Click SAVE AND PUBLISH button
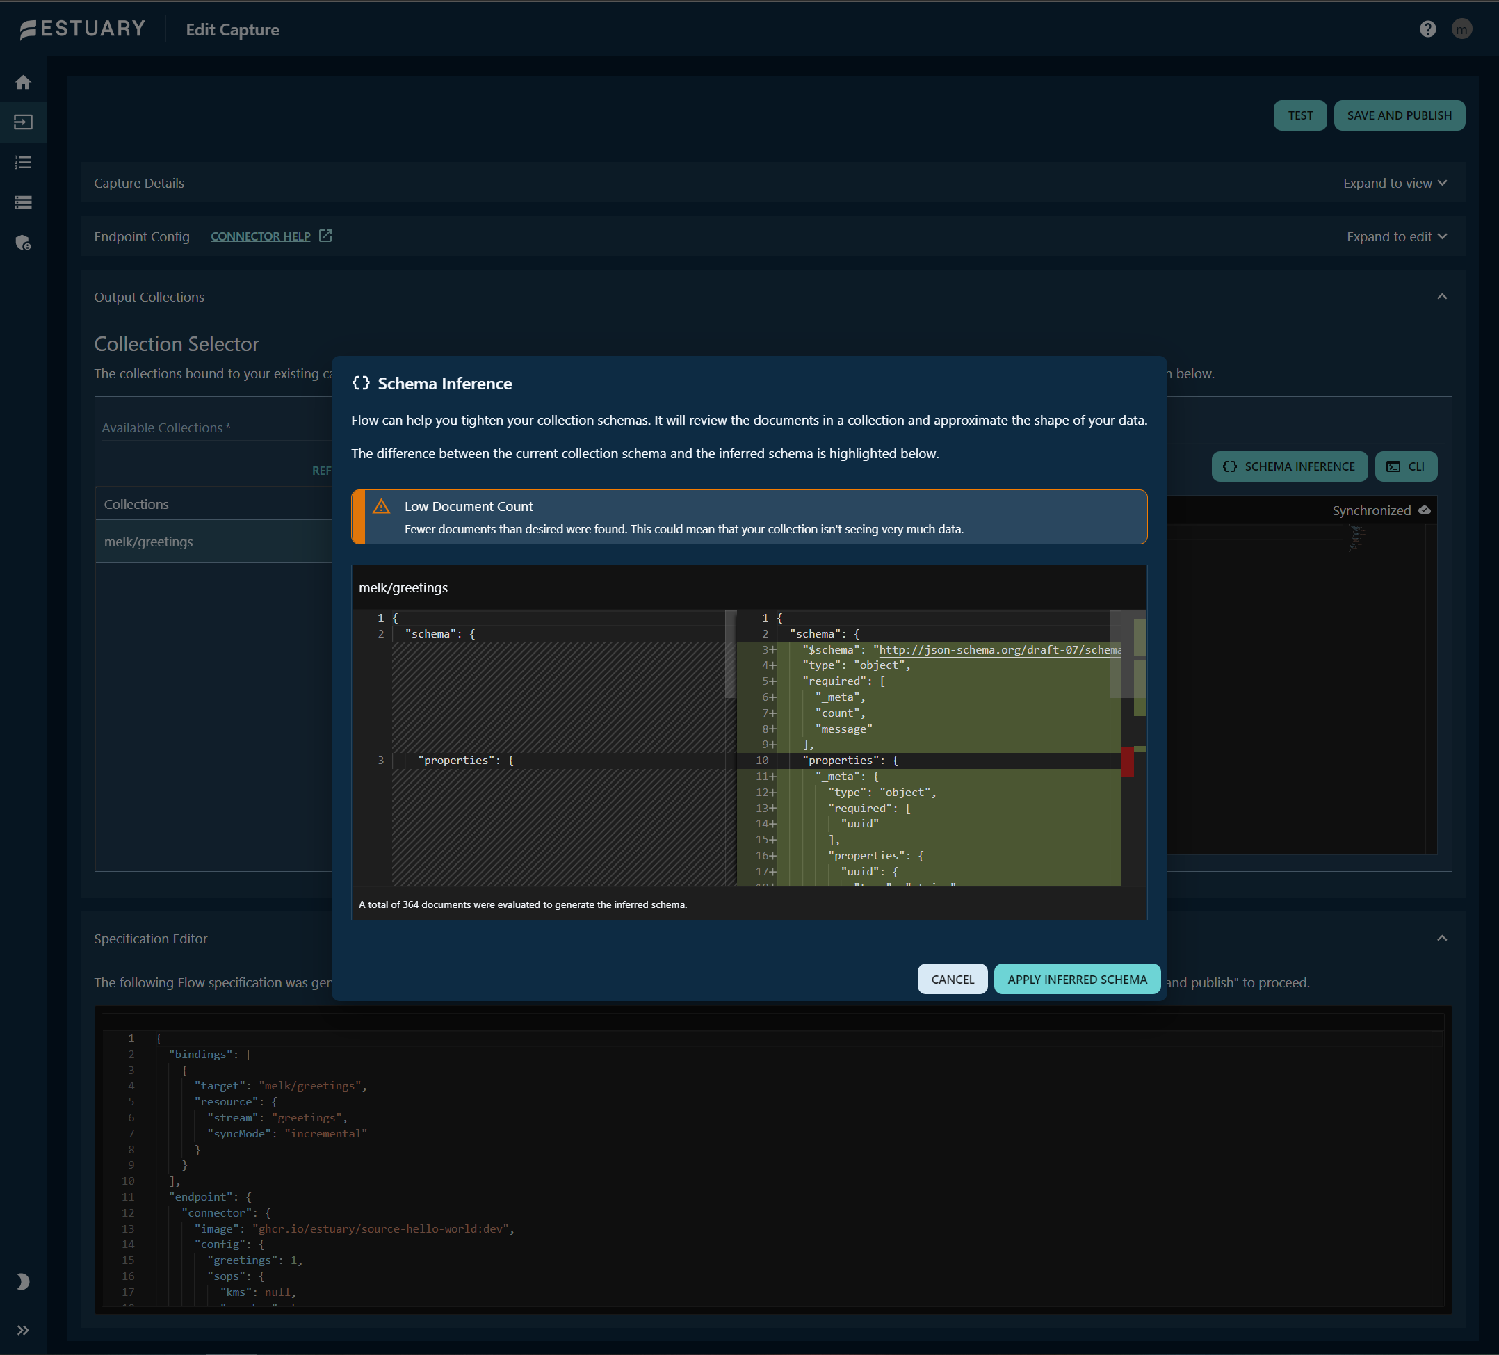Screen dimensions: 1499x1355 click(x=1399, y=115)
